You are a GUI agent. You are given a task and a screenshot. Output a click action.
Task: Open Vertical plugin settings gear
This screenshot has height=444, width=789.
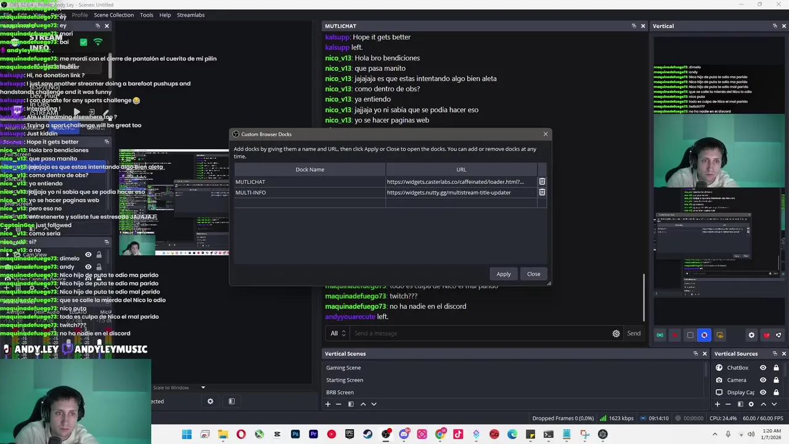[751, 335]
